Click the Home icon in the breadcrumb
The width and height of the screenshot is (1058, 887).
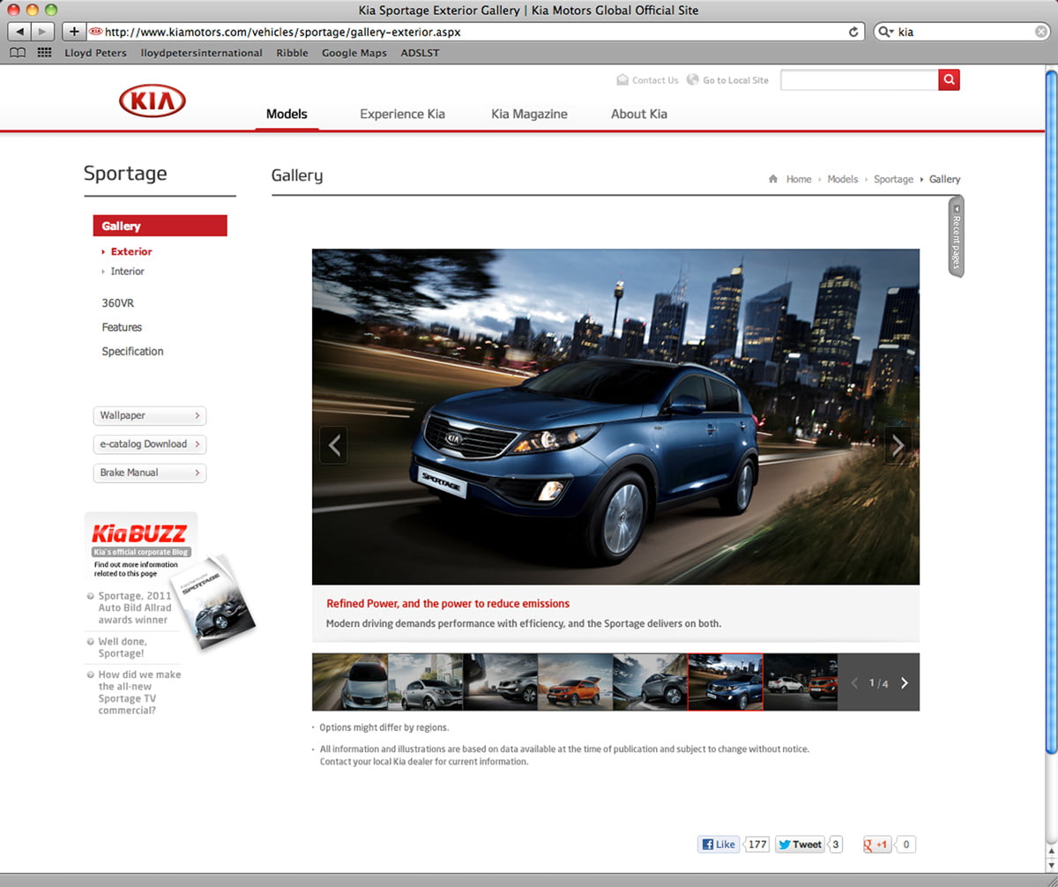pos(773,179)
